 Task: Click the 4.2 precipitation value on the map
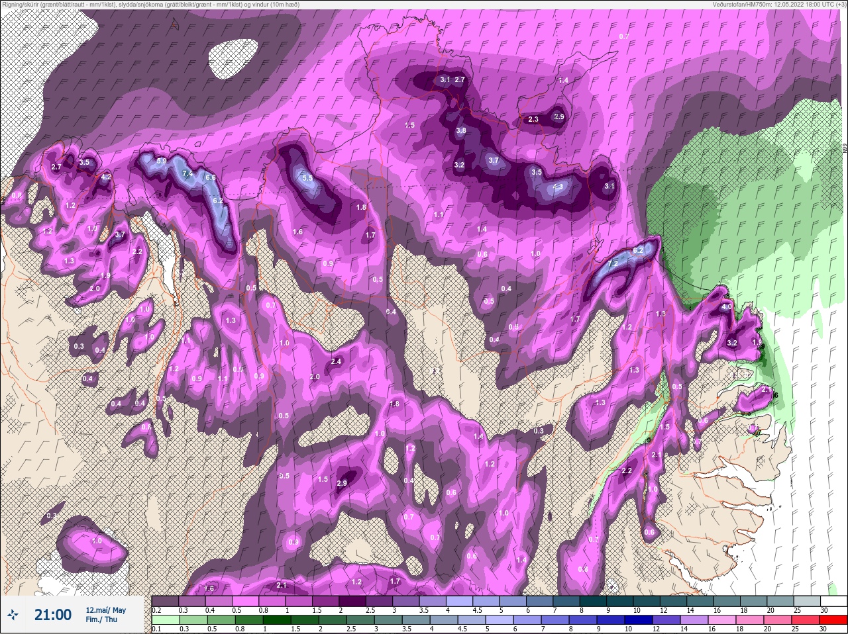click(106, 177)
